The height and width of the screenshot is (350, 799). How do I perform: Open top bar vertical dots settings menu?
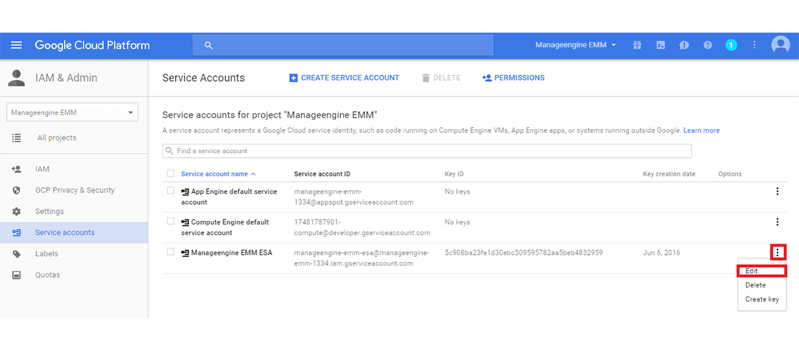pos(754,45)
